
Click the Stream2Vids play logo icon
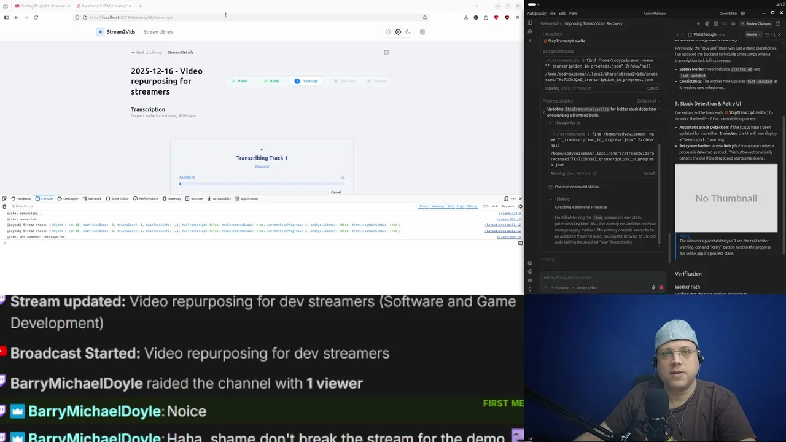coord(100,32)
